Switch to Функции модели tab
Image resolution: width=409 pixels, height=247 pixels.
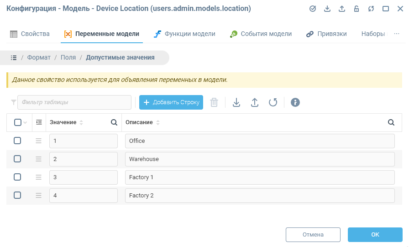[184, 34]
